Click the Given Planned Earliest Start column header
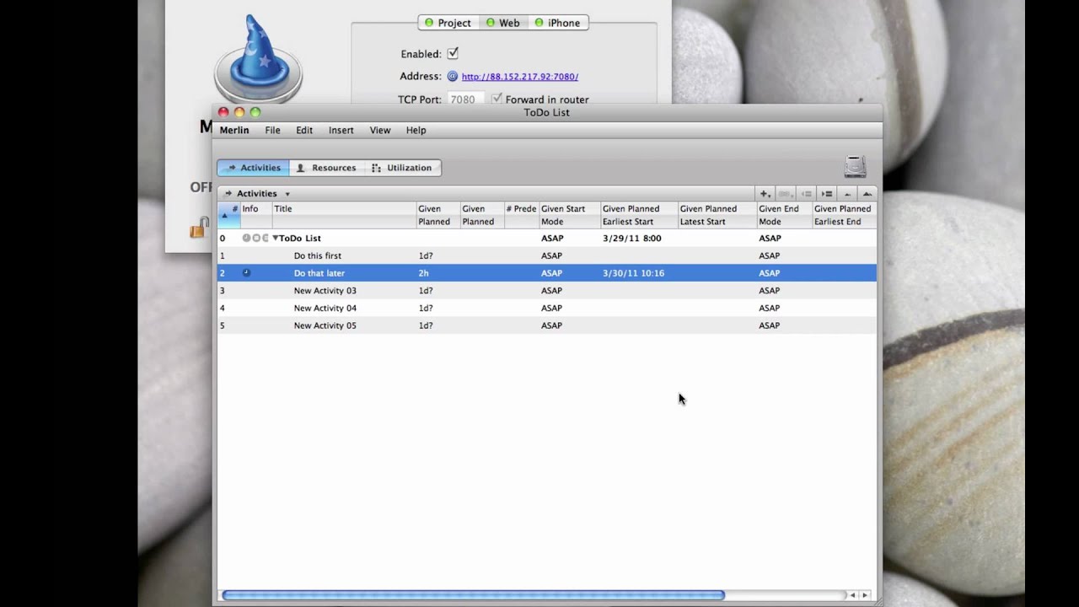Image resolution: width=1079 pixels, height=607 pixels. pyautogui.click(x=639, y=215)
